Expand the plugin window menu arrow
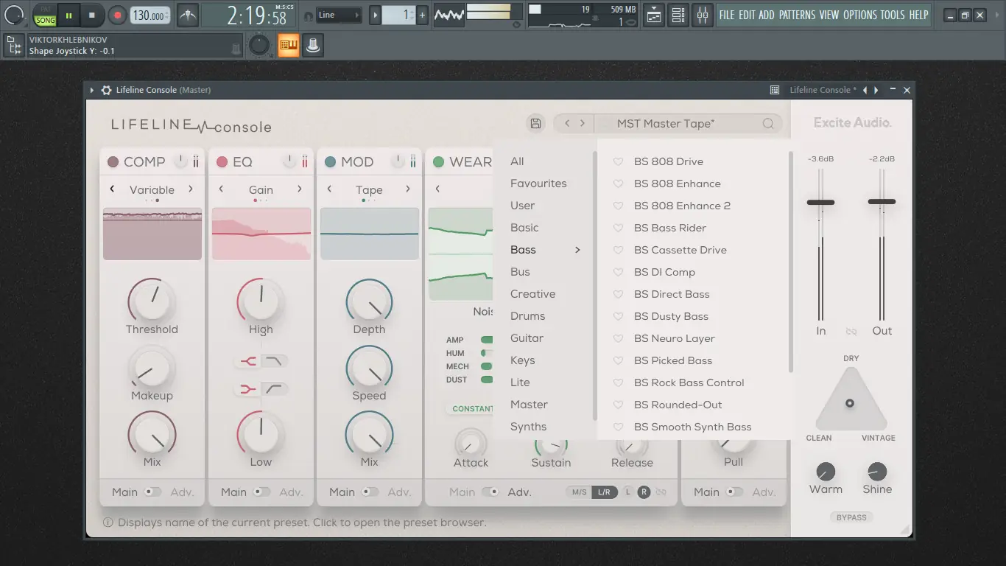This screenshot has height=566, width=1006. coord(92,90)
